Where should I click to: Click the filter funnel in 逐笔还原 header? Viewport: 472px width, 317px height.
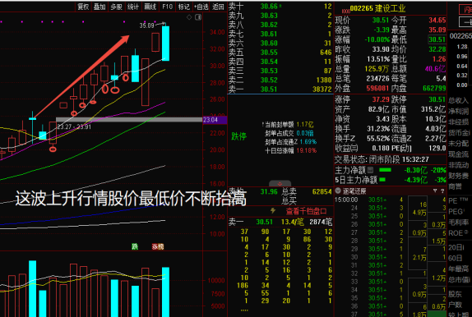pos(435,191)
